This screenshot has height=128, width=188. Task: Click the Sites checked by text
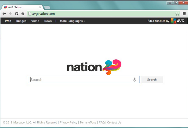pyautogui.click(x=158, y=21)
